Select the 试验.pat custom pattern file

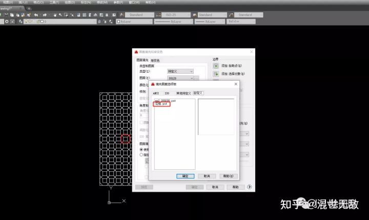[161, 104]
